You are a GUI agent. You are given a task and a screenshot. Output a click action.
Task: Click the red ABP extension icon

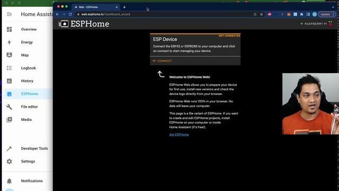pyautogui.click(x=270, y=14)
